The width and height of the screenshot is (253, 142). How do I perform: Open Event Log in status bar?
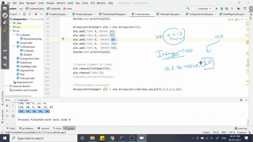(x=241, y=128)
